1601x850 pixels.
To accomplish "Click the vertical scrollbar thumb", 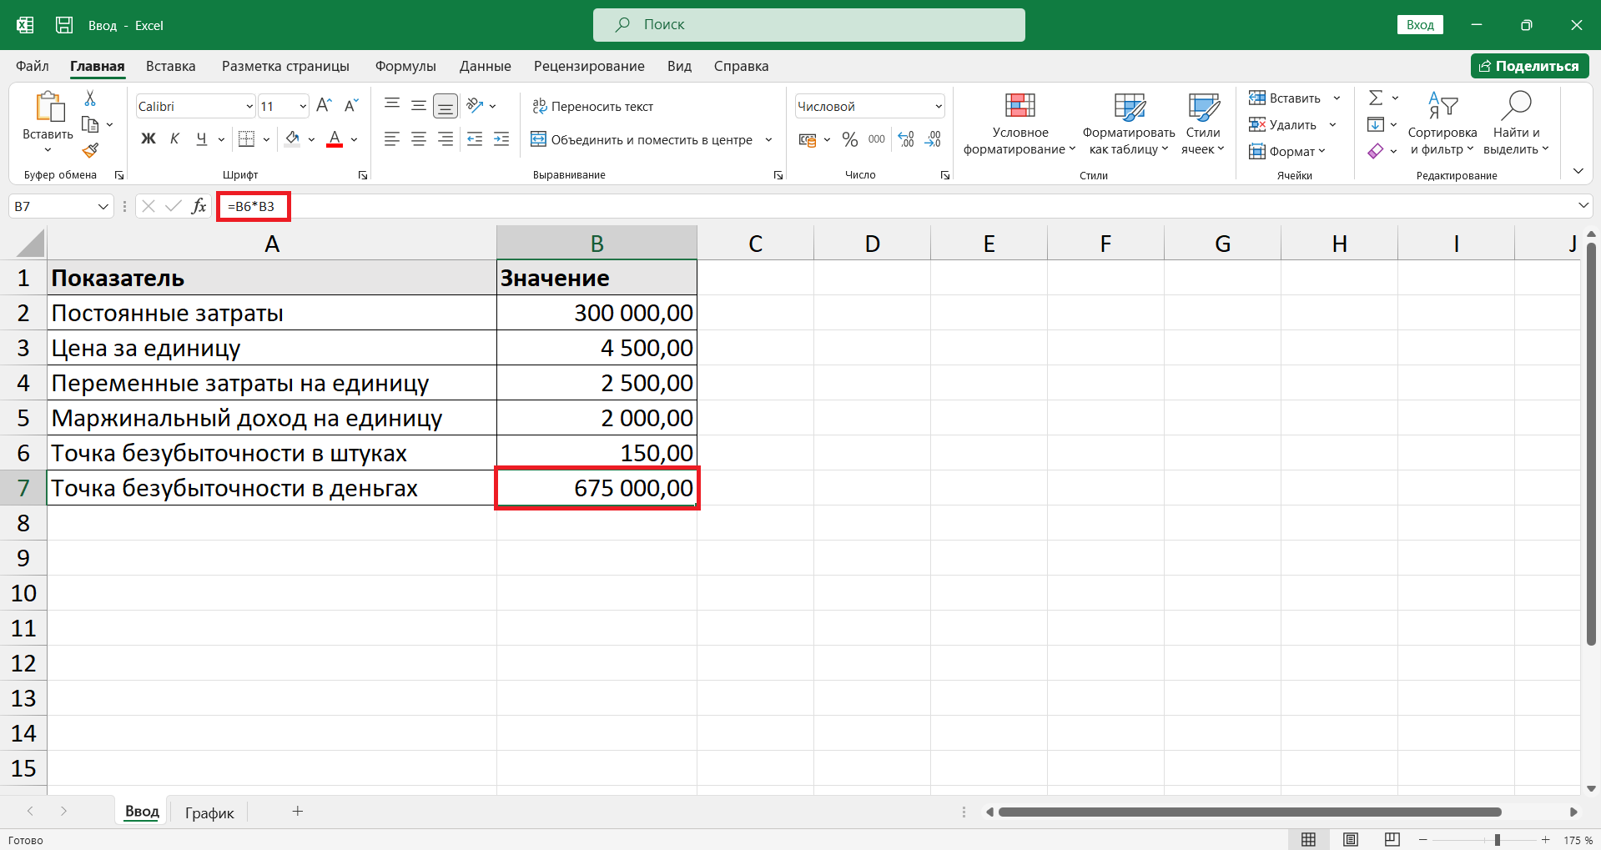I will point(1591,444).
